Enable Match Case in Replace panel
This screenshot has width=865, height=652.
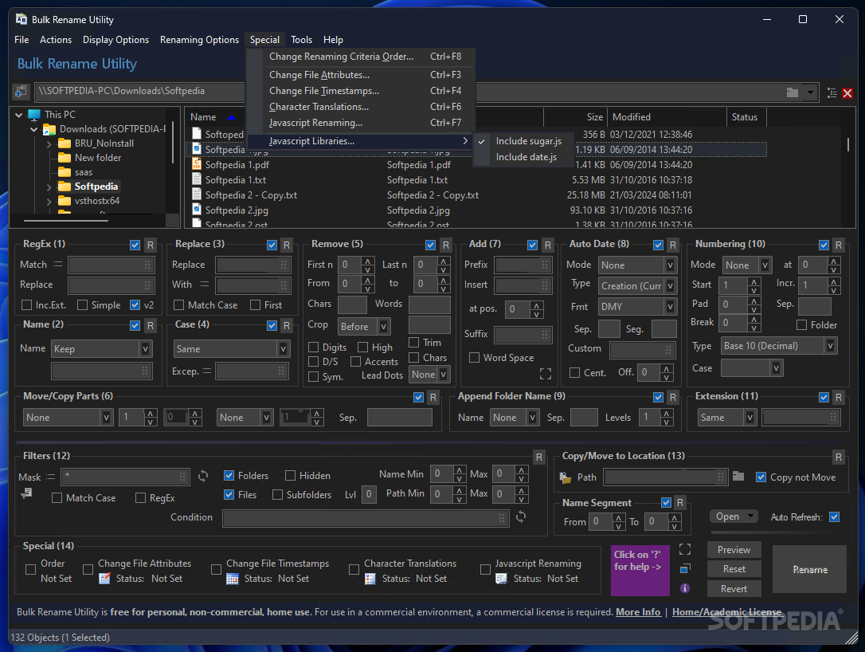178,304
